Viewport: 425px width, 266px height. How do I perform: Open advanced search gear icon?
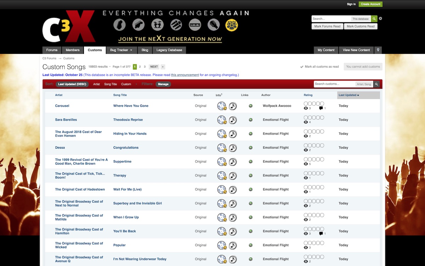coord(381,18)
